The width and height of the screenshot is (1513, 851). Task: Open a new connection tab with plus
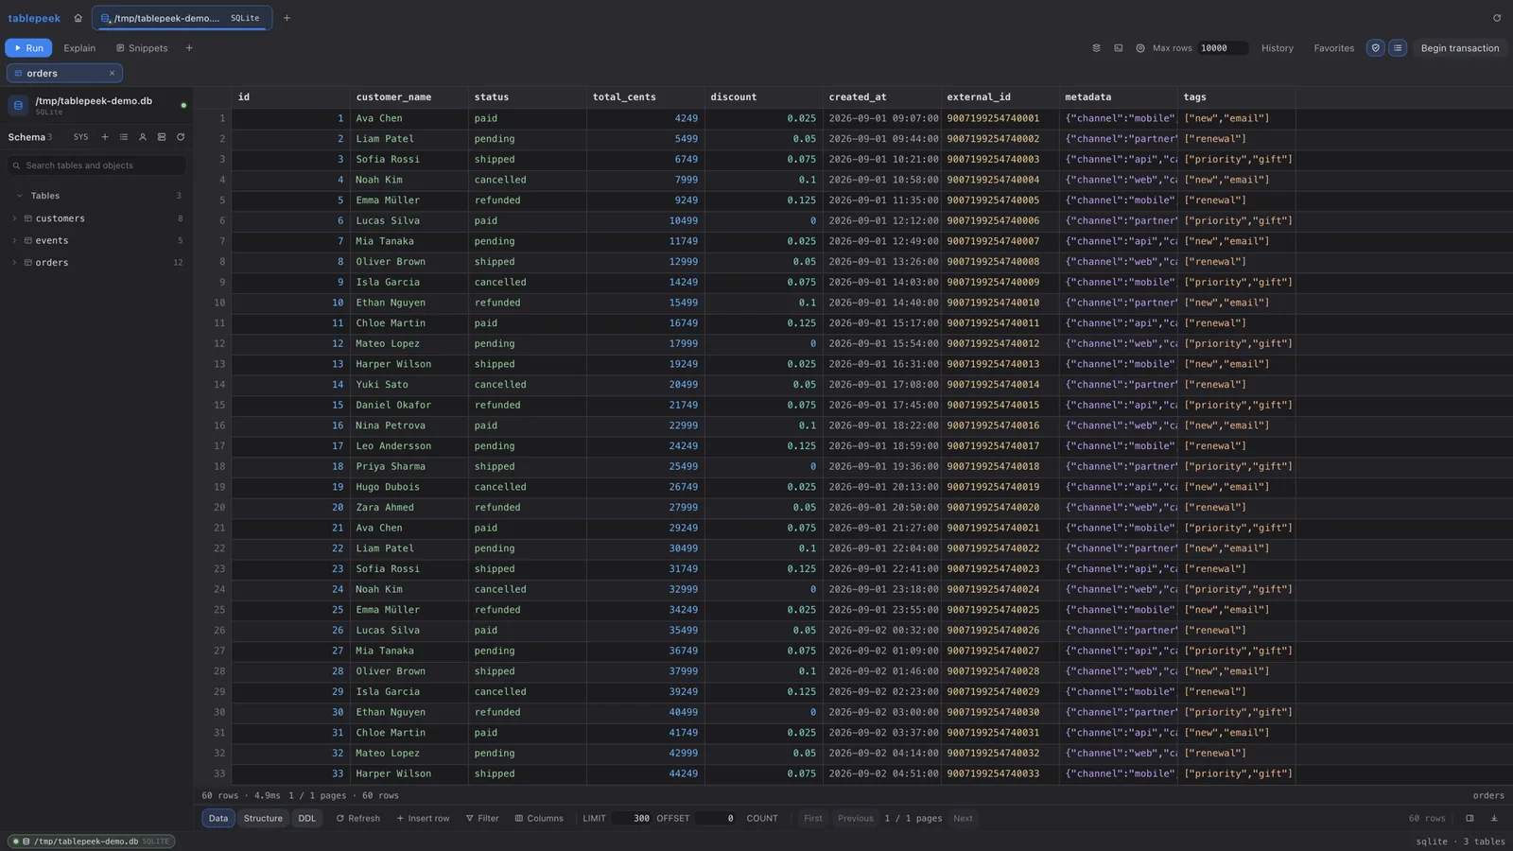tap(287, 18)
